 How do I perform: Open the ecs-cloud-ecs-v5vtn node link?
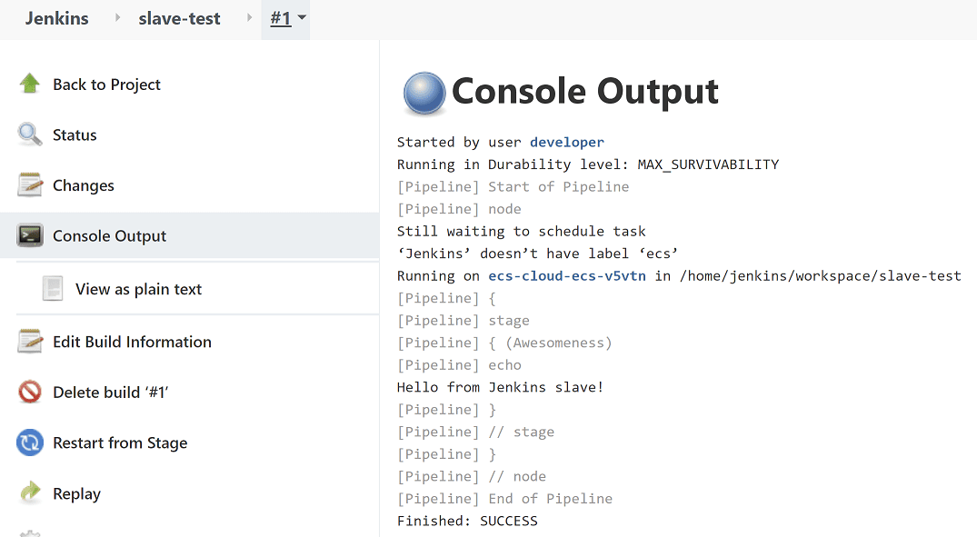tap(567, 275)
